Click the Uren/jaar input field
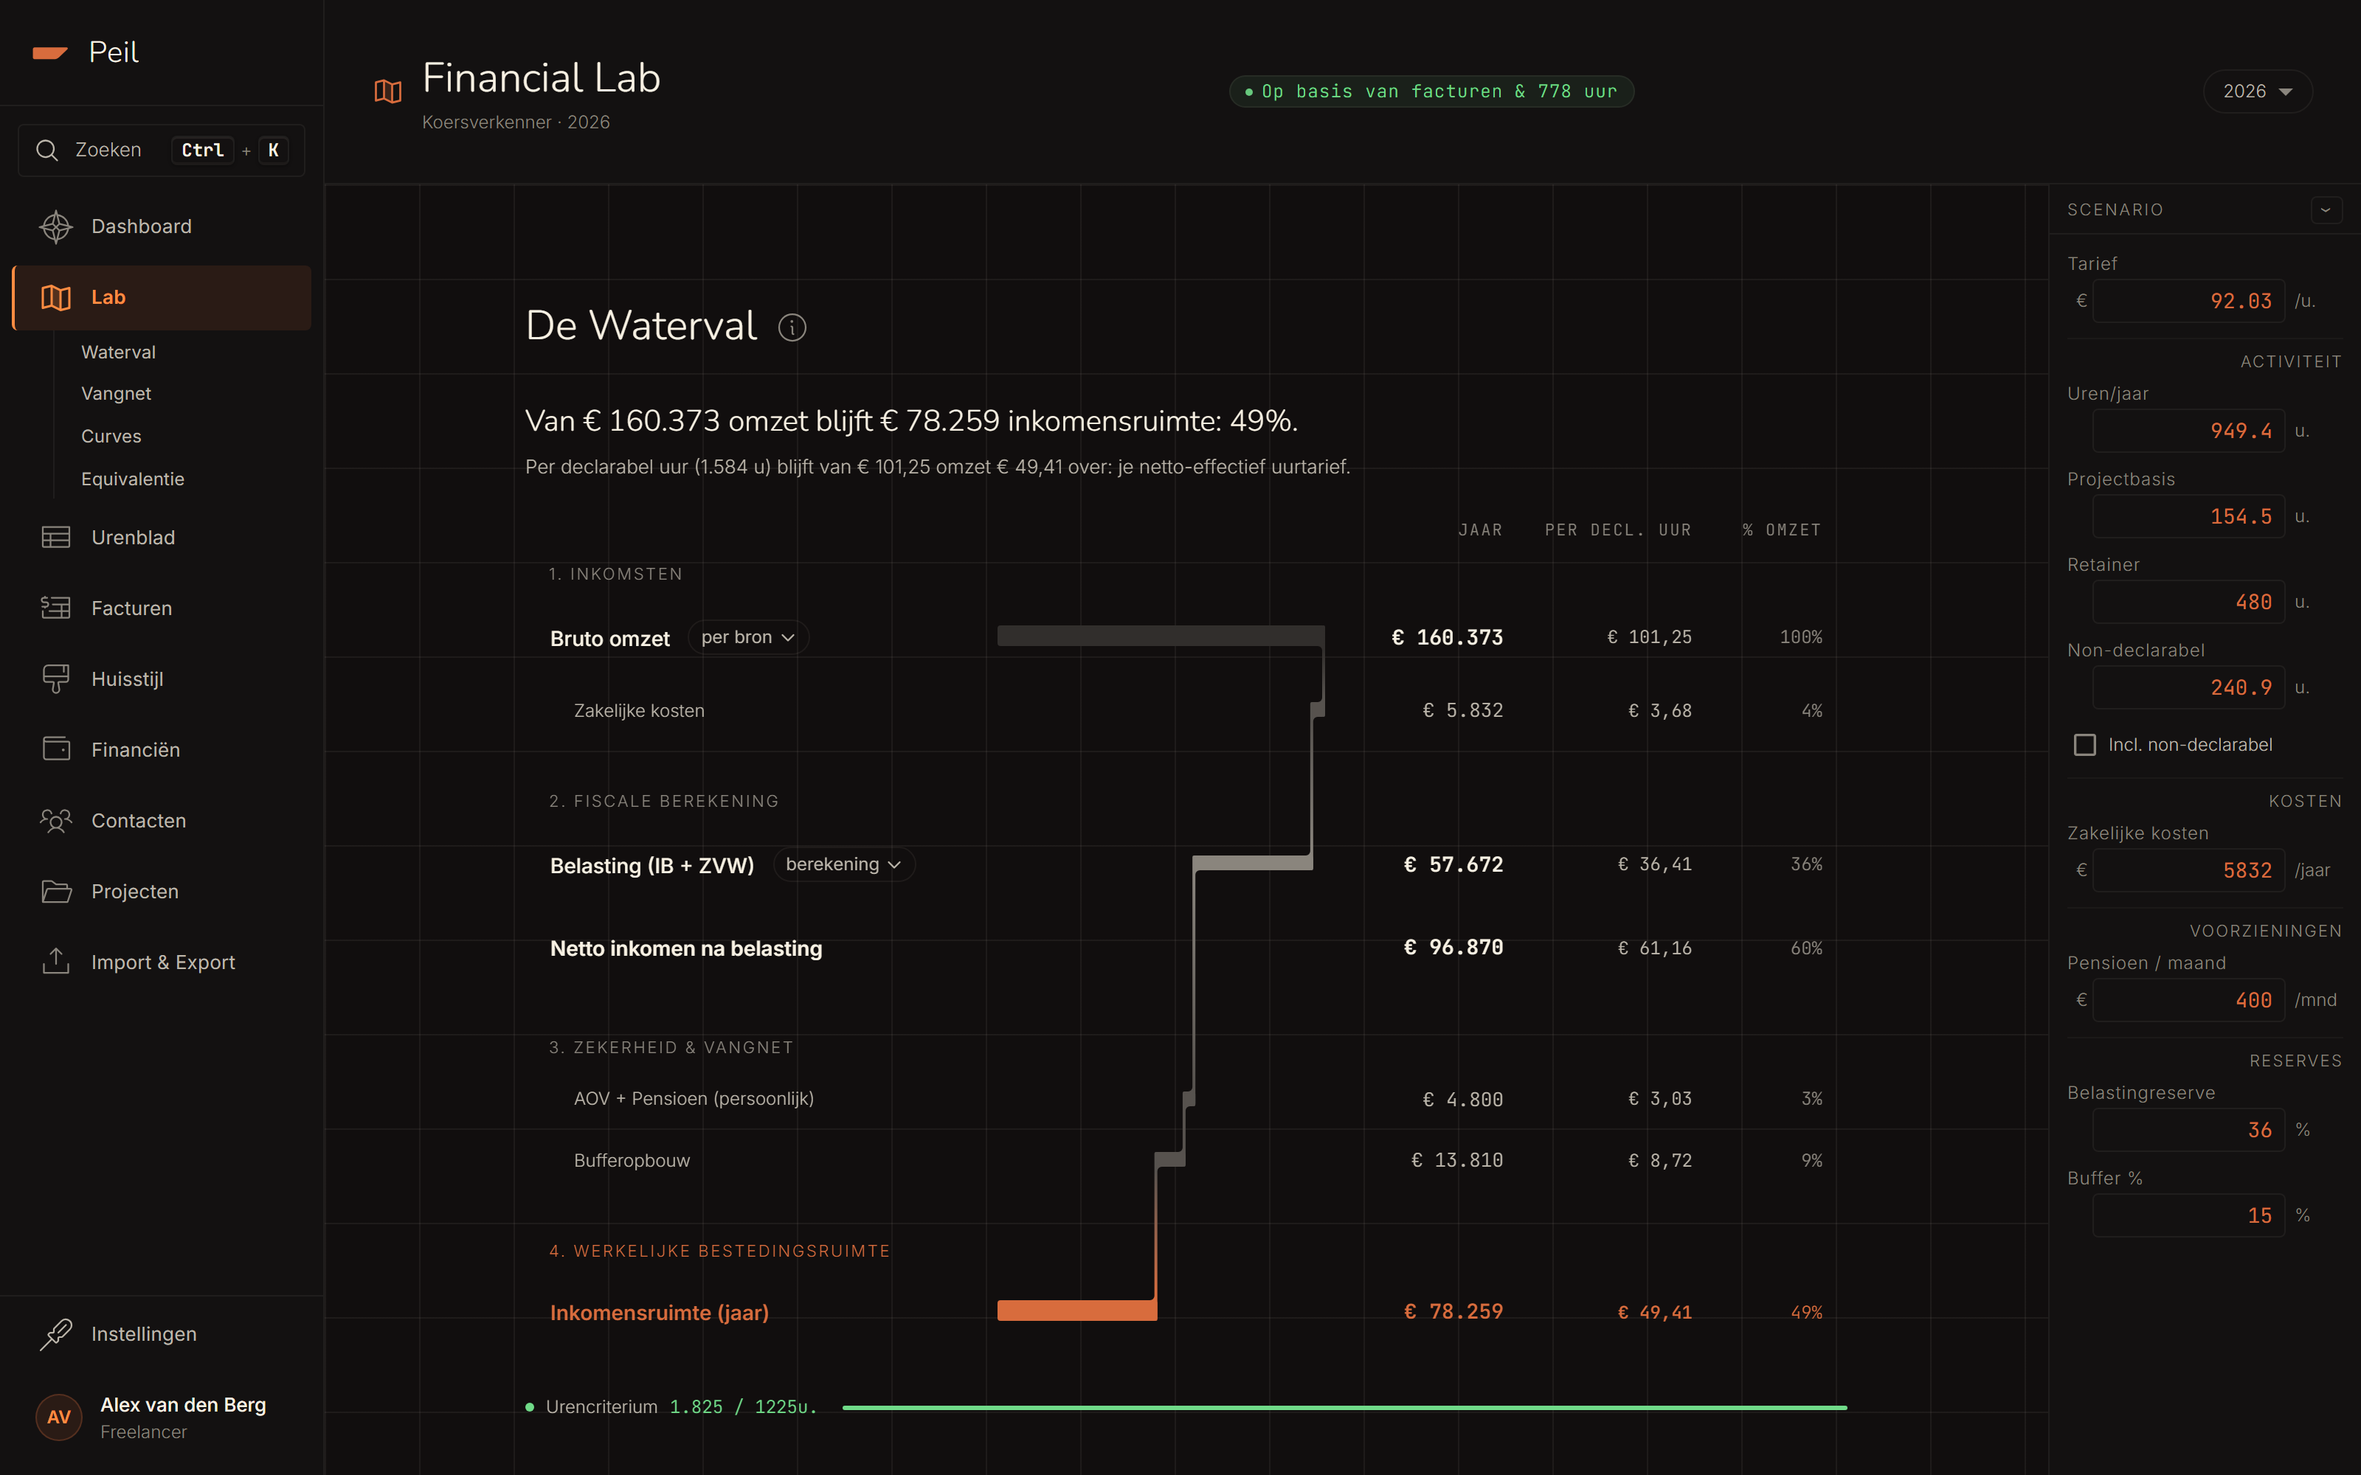Image resolution: width=2361 pixels, height=1475 pixels. click(2188, 431)
